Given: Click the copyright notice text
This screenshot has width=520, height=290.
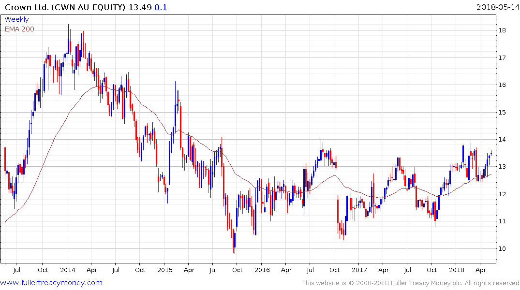Looking at the screenshot, I should click(x=411, y=283).
